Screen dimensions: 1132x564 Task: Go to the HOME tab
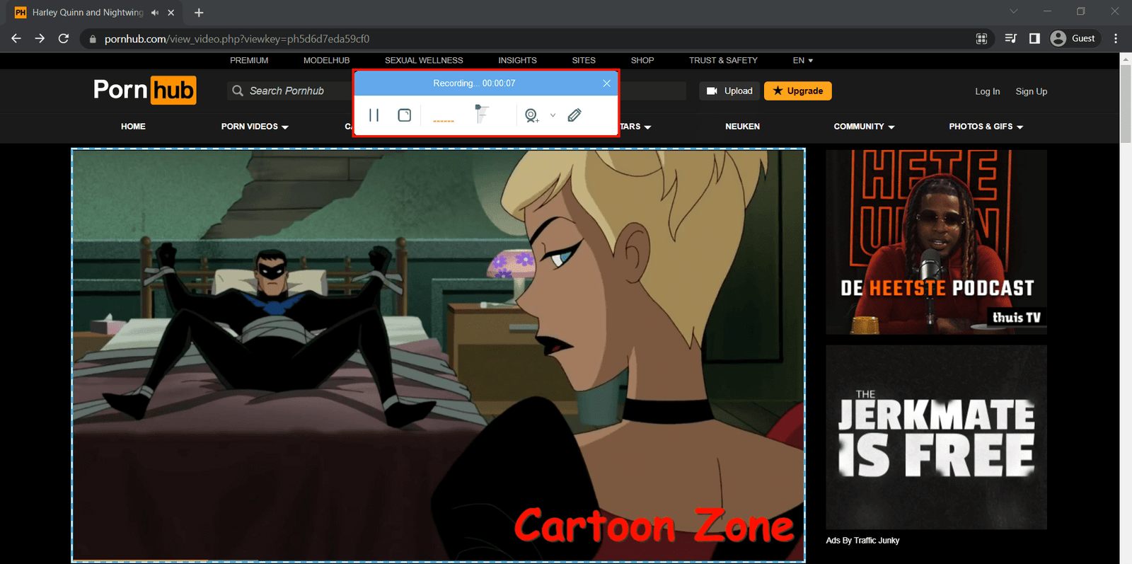point(133,126)
